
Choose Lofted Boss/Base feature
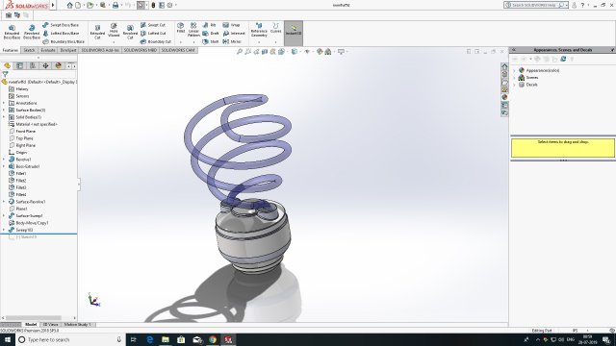[x=61, y=34]
